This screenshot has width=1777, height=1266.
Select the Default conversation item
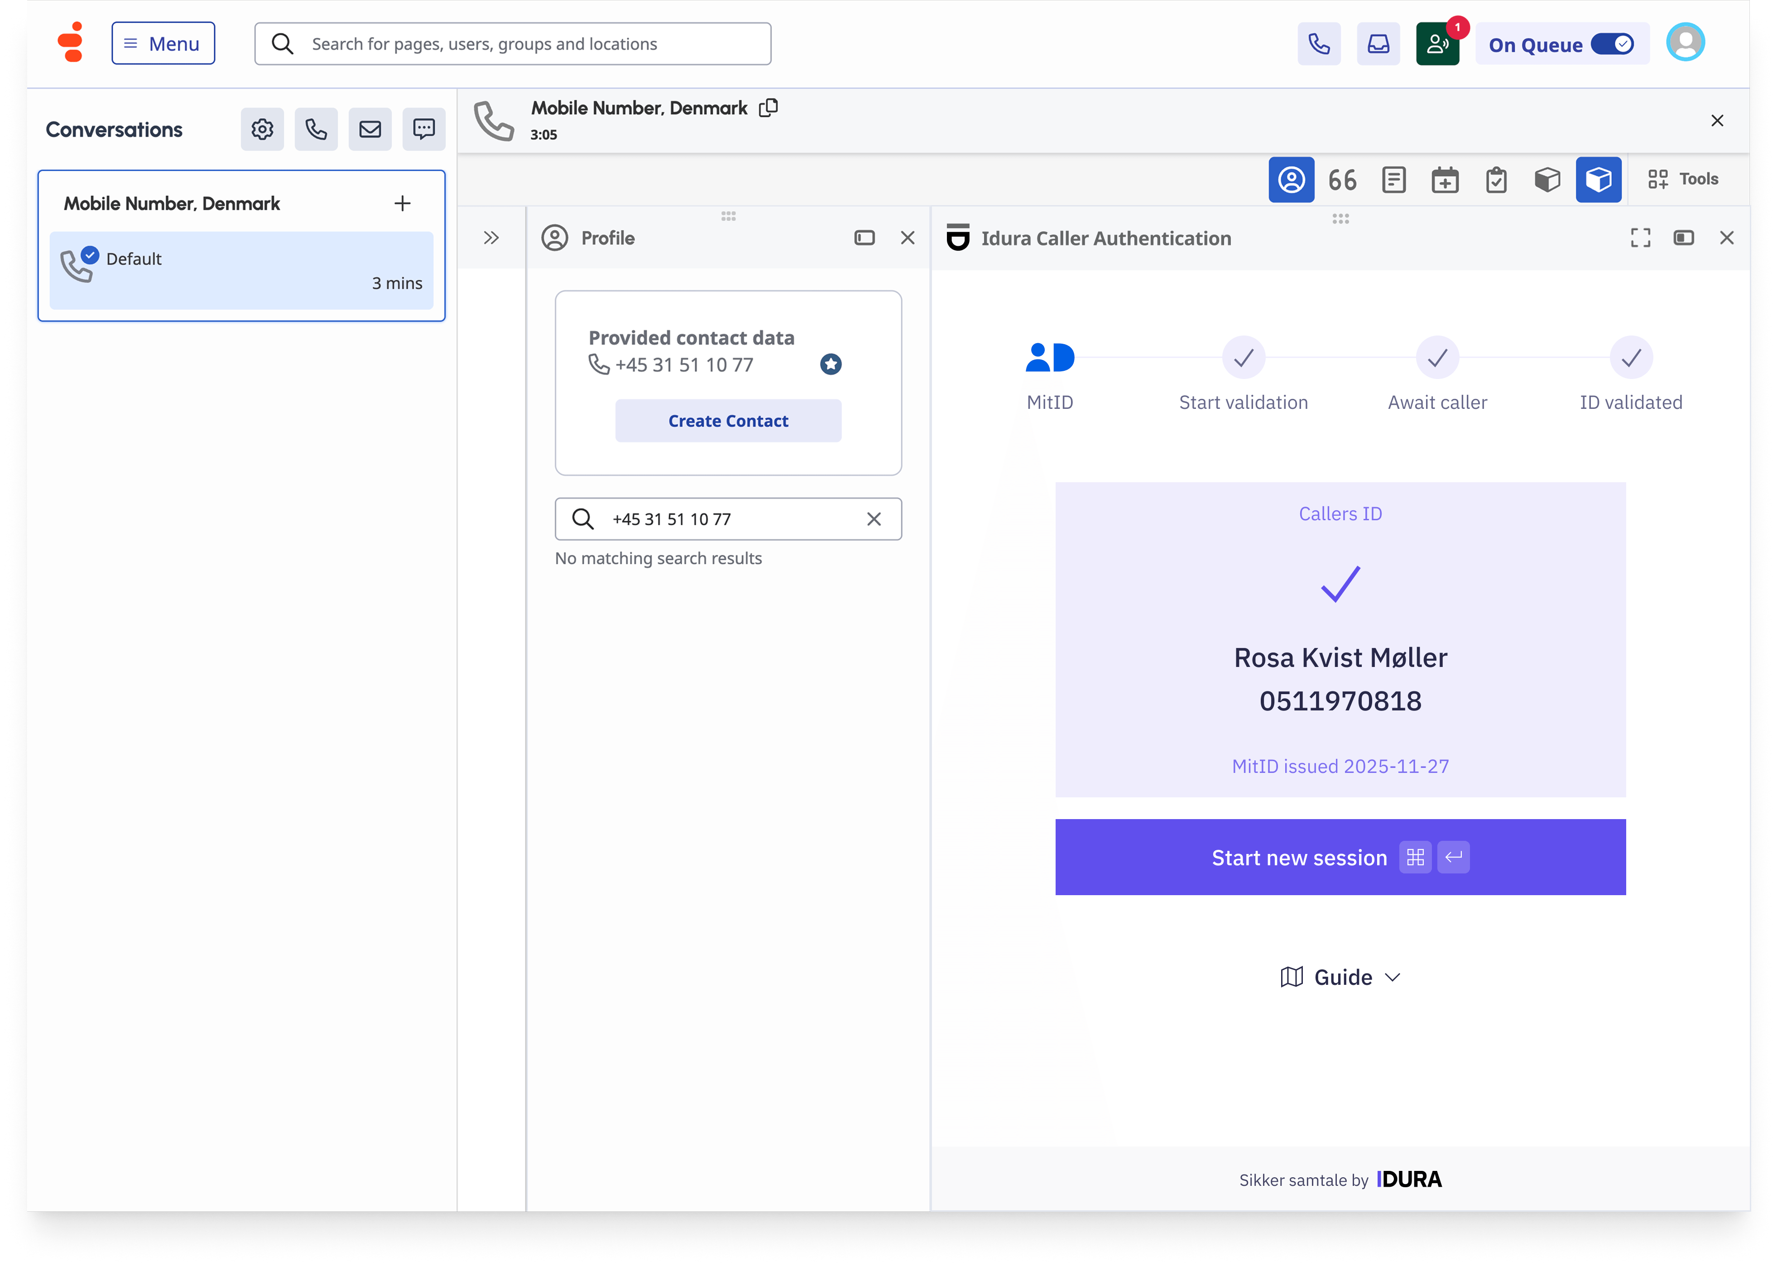[242, 270]
